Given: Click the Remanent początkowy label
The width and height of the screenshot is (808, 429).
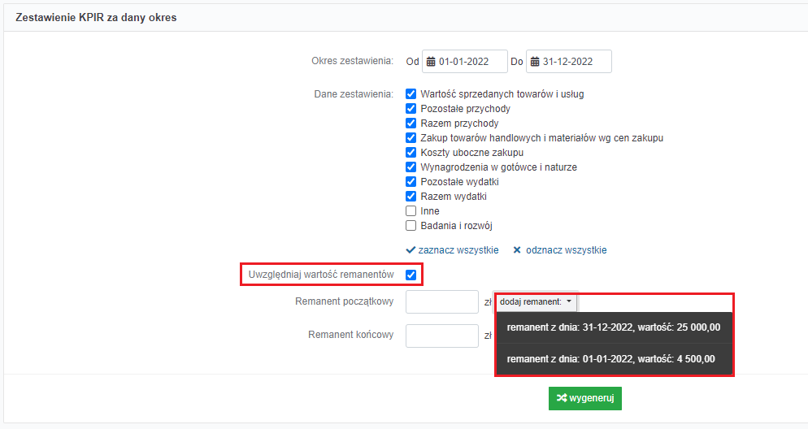Looking at the screenshot, I should coord(344,301).
